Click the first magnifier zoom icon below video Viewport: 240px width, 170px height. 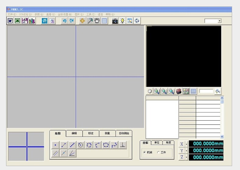[x=157, y=91]
